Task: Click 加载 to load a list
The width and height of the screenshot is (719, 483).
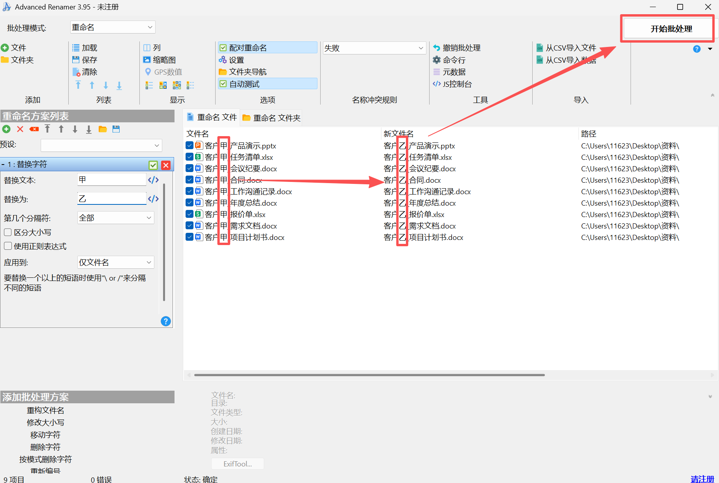Action: click(x=85, y=48)
